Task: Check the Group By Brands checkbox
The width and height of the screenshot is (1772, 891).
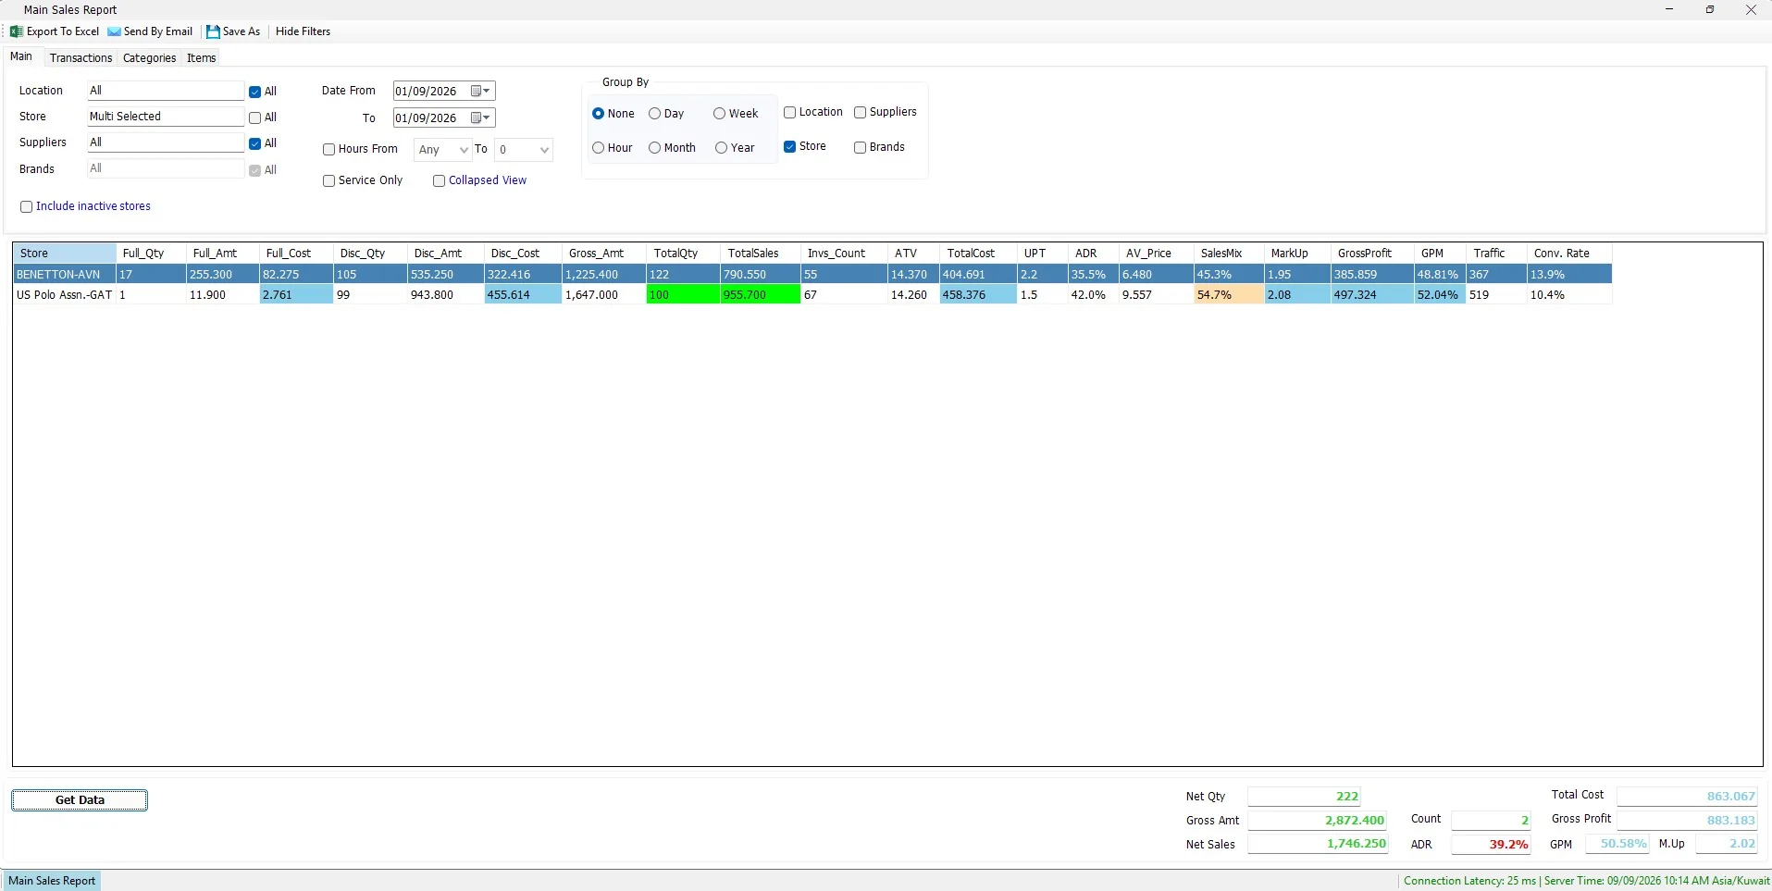Action: tap(860, 147)
